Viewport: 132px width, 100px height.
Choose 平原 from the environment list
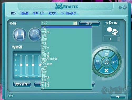(x=66, y=80)
